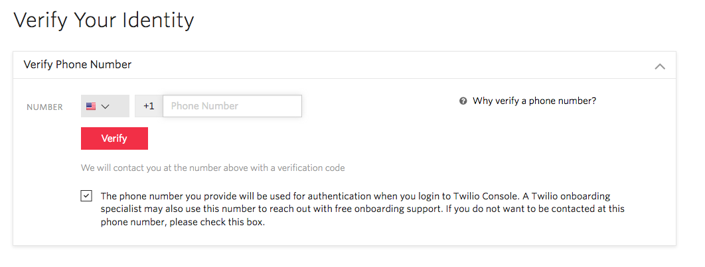
Task: Open the 'Why verify a phone number?' link
Action: 534,101
